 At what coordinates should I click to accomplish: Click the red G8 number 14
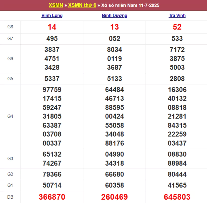pos(52,27)
